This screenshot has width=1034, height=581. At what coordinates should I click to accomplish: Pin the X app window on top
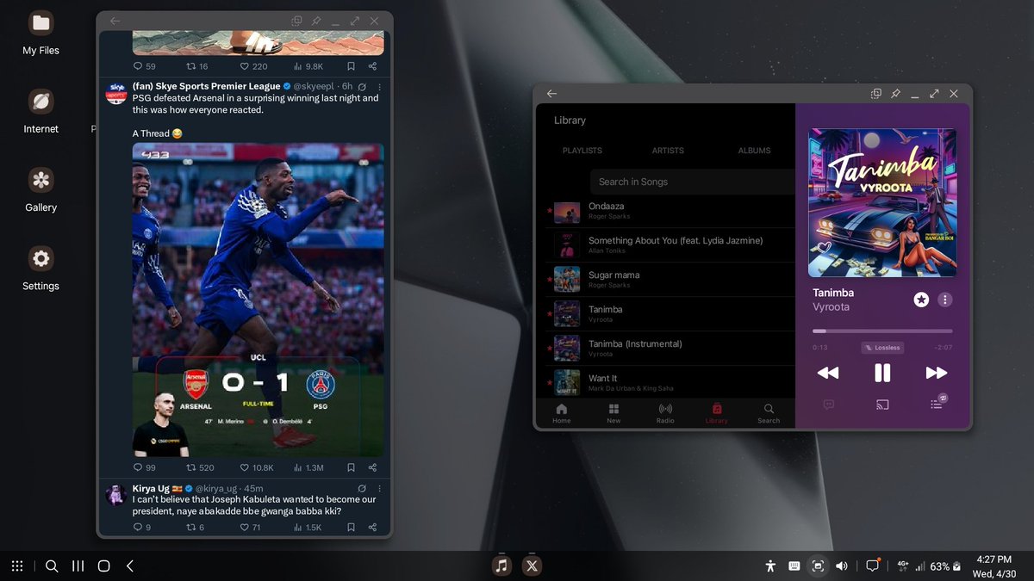click(x=315, y=21)
